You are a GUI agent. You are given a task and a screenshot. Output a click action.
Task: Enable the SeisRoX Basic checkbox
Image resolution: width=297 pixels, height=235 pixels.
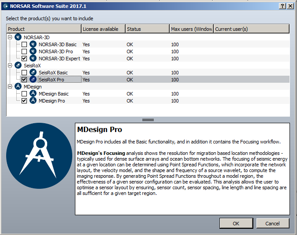[x=24, y=73]
